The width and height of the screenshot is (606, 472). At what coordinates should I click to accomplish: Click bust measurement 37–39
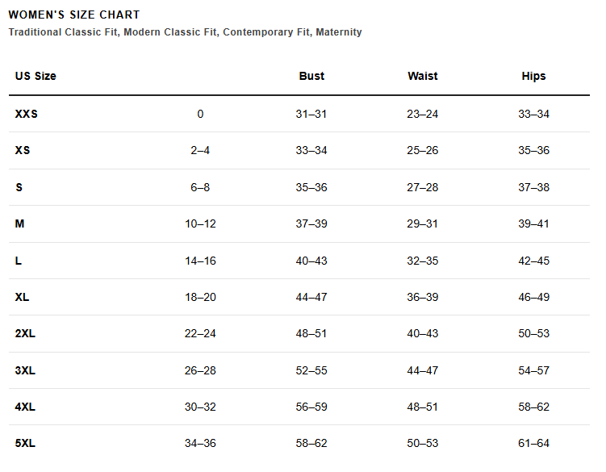[311, 223]
